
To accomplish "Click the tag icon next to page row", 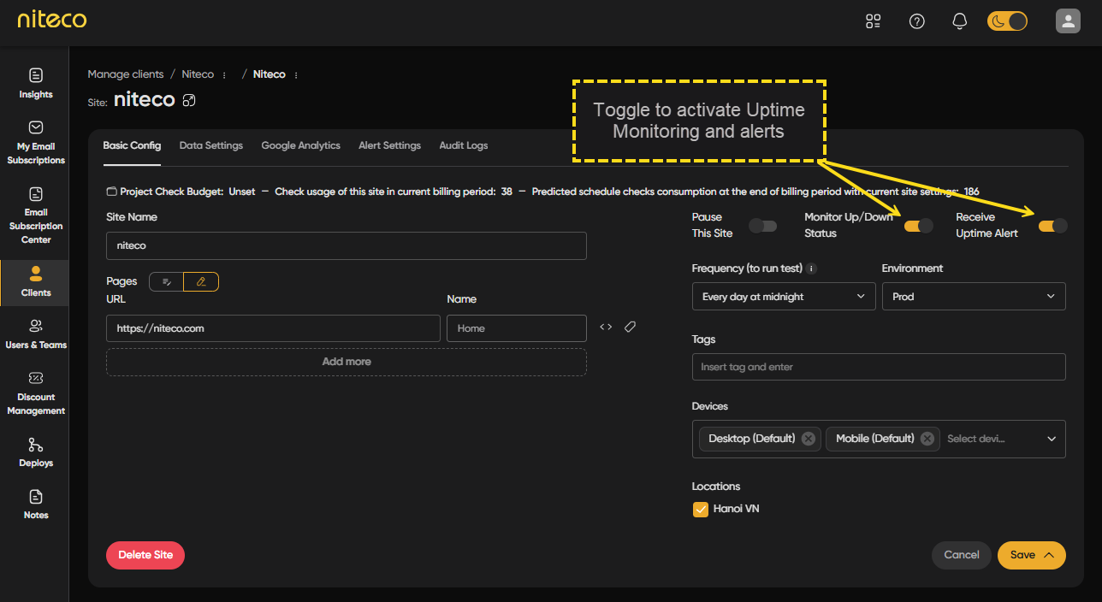I will click(630, 328).
